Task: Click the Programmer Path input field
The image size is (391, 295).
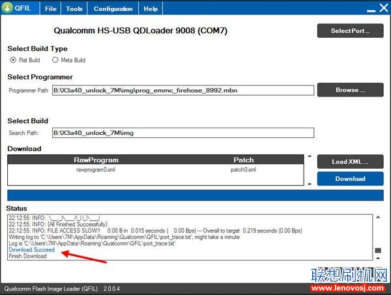Action: [183, 91]
